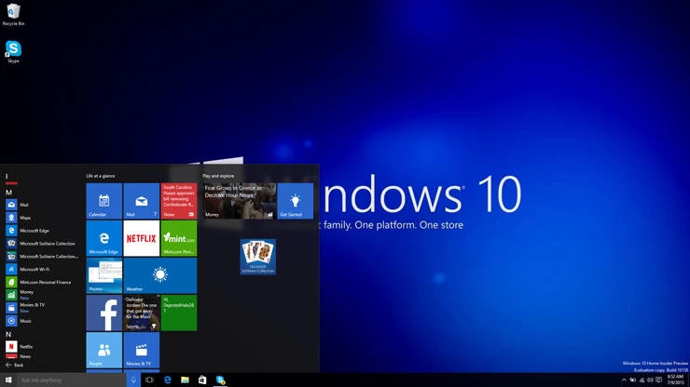
Task: Open network status in the tray
Action: (x=642, y=380)
